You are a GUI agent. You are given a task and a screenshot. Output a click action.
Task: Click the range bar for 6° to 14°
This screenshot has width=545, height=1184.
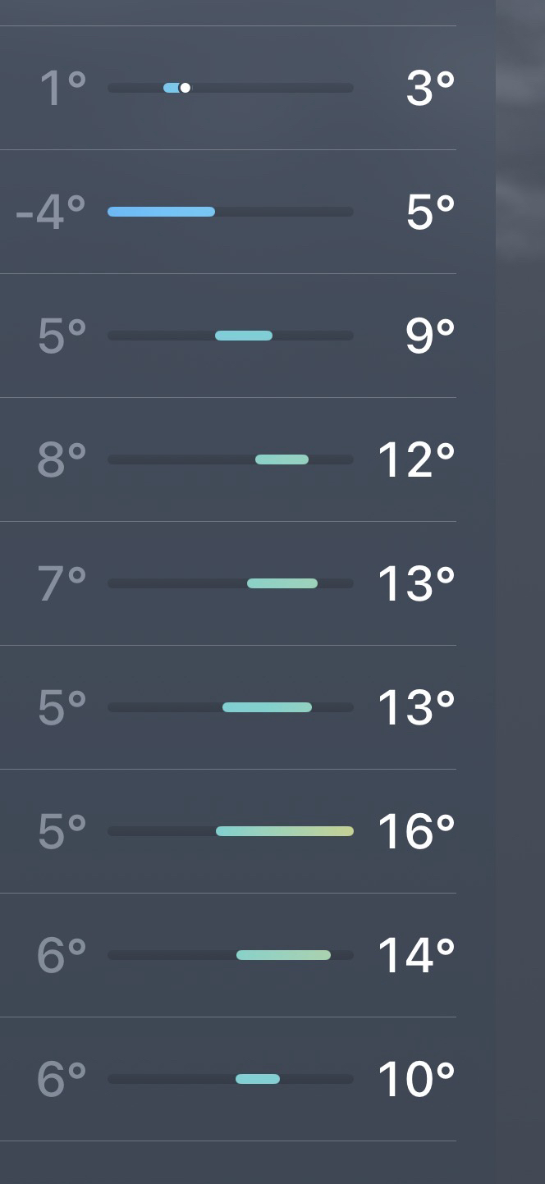tap(283, 955)
